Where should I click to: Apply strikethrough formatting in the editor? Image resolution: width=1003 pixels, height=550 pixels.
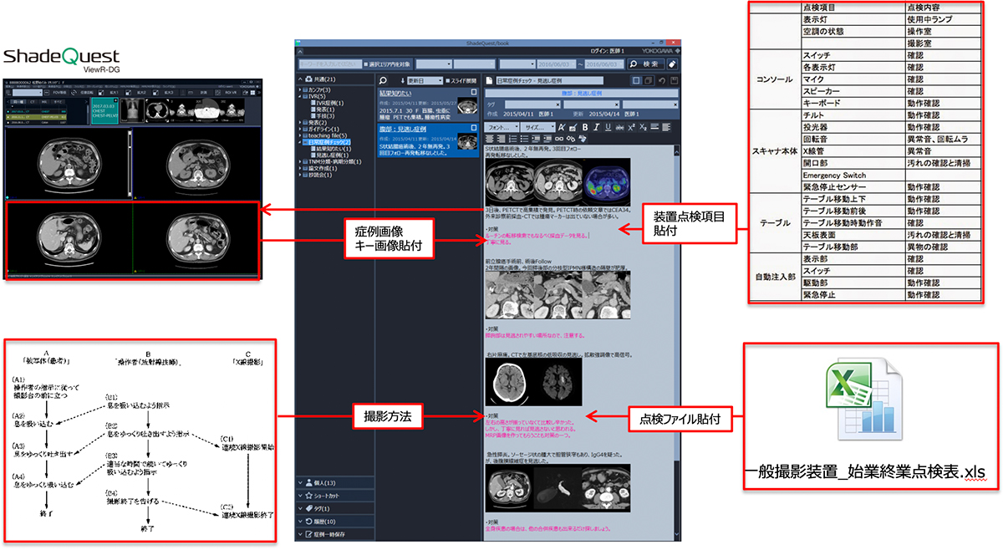coord(619,127)
